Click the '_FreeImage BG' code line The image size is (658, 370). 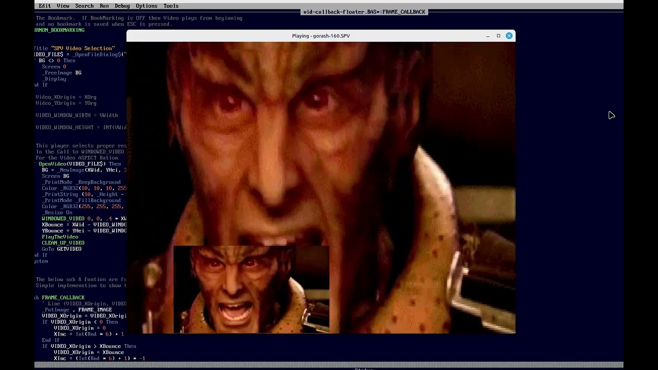62,73
